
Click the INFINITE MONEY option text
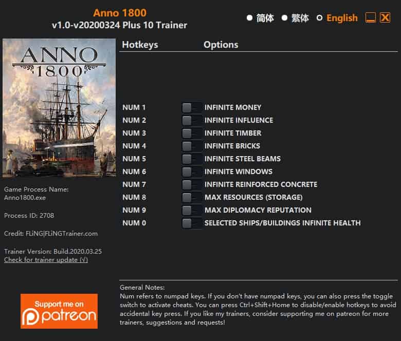(x=233, y=107)
